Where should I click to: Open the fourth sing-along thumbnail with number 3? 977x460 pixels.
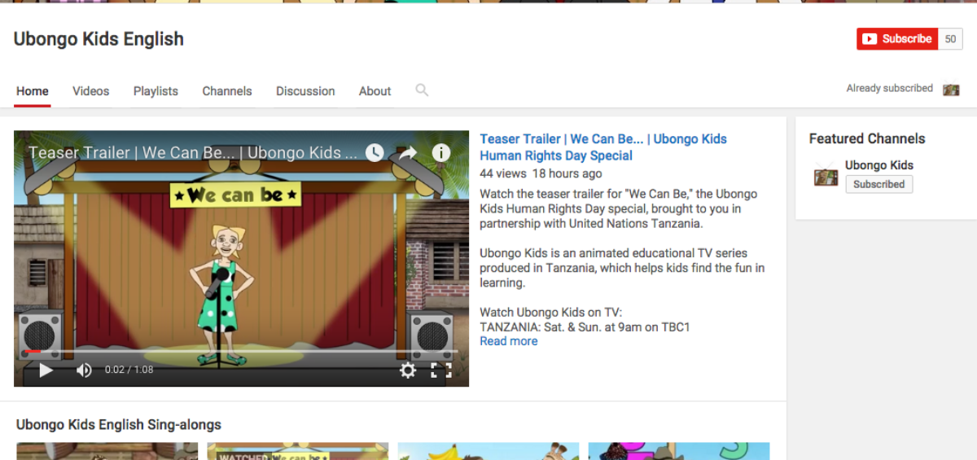point(678,451)
